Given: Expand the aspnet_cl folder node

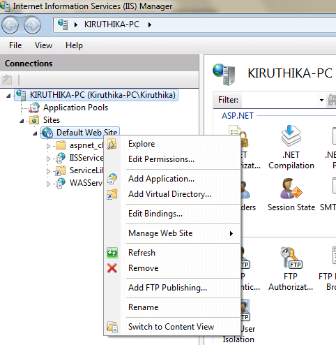Looking at the screenshot, I should pos(48,146).
